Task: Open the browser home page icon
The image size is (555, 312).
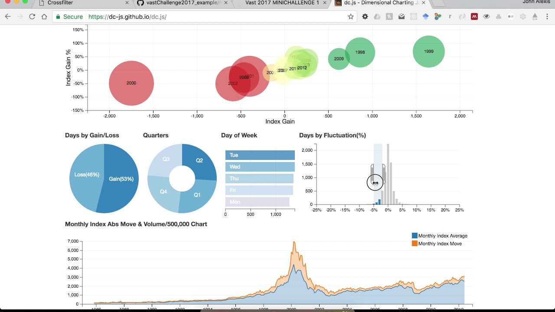Action: pos(44,16)
